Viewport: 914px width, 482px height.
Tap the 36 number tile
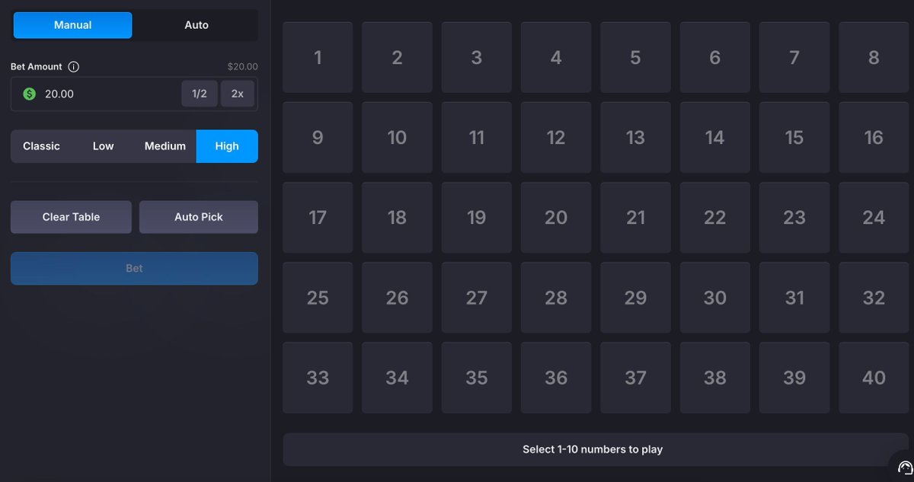556,378
